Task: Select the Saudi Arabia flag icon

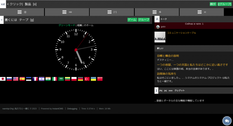Action: [x=61, y=79]
